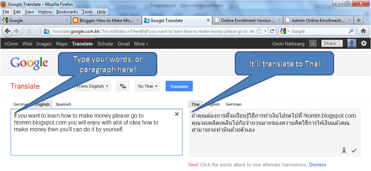The image size is (371, 171).
Task: Switch to Admin Online Enrollment tab
Action: [x=318, y=21]
